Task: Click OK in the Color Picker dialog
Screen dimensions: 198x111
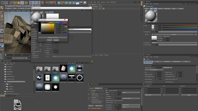Action: (x=49, y=40)
